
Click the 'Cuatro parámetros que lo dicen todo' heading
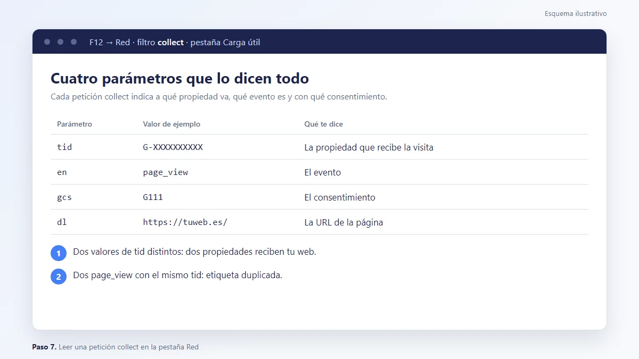(179, 79)
